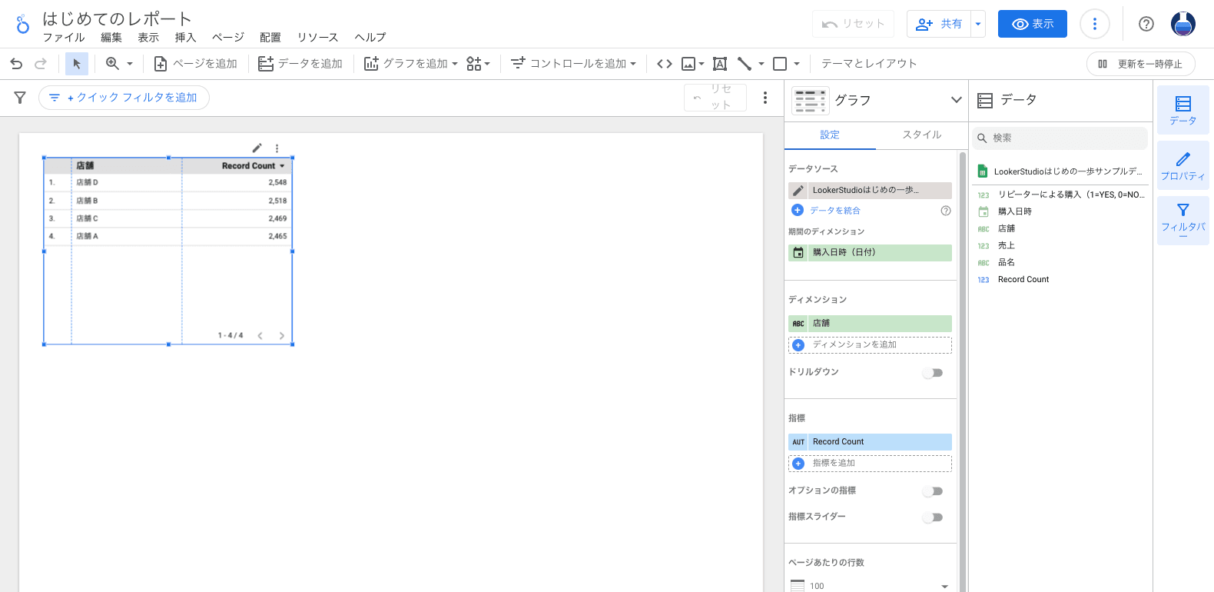The height and width of the screenshot is (592, 1214).
Task: Click 更新を一時停止 button
Action: click(1141, 64)
